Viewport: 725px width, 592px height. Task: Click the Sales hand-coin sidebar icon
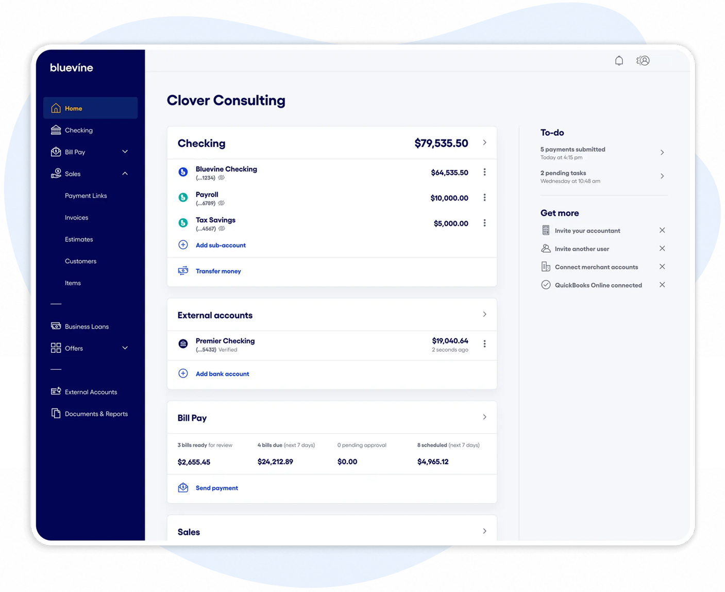coord(56,174)
